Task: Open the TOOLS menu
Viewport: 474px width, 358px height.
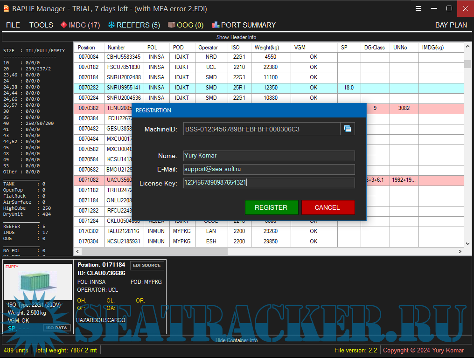Action: (x=41, y=25)
